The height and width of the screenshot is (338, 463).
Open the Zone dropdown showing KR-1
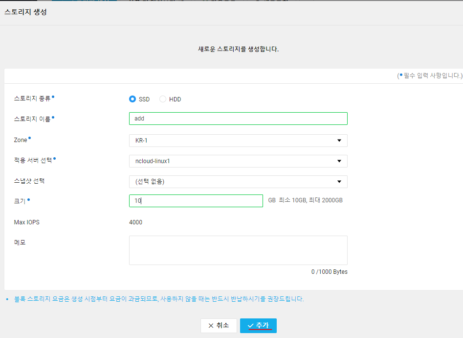pos(238,141)
